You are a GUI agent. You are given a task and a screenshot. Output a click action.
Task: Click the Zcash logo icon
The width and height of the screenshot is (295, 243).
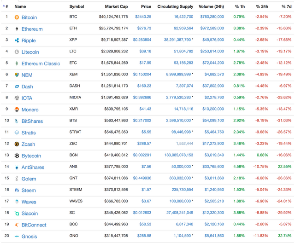(17, 144)
